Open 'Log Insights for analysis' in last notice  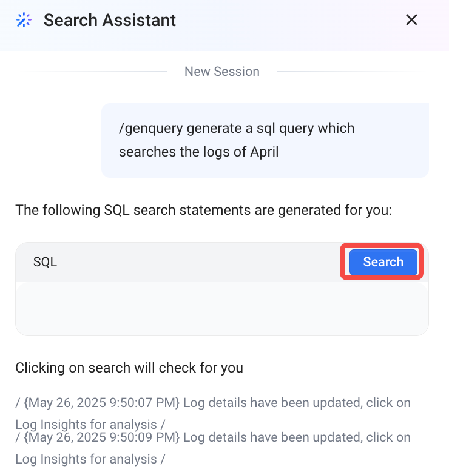[x=86, y=459]
